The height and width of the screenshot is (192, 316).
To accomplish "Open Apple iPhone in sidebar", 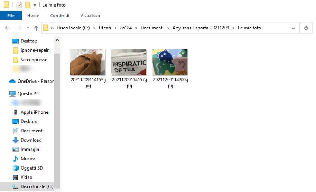I will [34, 112].
